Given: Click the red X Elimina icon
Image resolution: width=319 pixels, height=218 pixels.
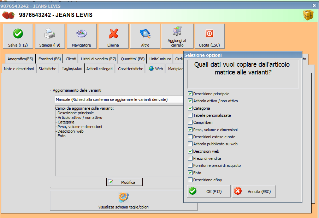Looking at the screenshot, I should point(113,34).
